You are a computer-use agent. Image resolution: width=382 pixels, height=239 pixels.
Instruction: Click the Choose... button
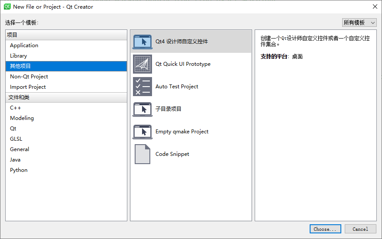click(325, 229)
